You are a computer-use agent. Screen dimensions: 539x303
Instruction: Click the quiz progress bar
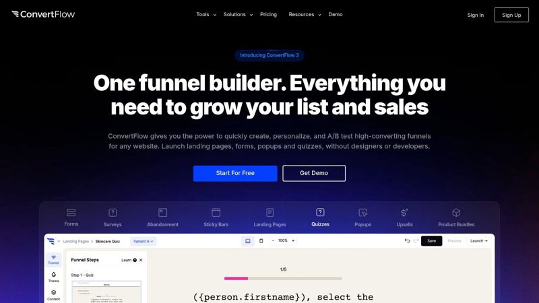(x=283, y=278)
